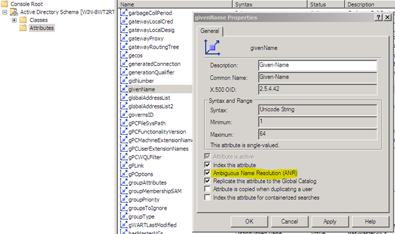Image resolution: width=395 pixels, height=234 pixels.
Task: Select the Classes tree item
Action: [38, 20]
